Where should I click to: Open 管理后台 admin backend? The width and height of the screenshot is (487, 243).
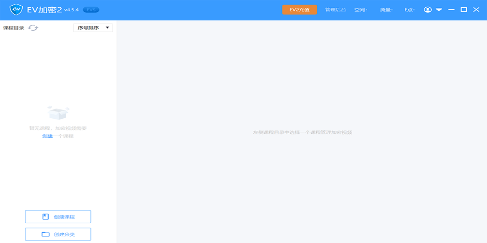[335, 10]
